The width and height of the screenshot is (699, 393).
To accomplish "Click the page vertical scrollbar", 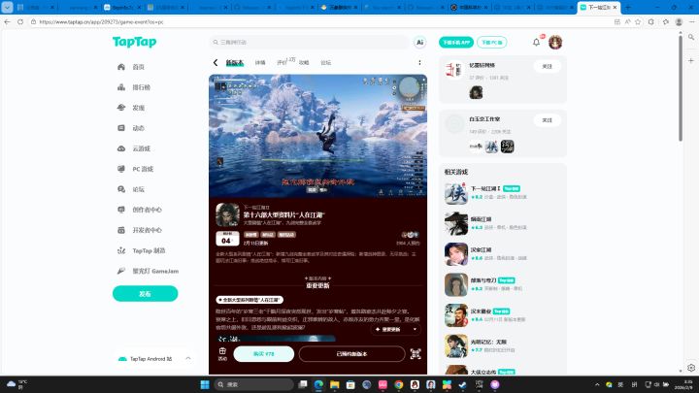I will click(x=681, y=89).
